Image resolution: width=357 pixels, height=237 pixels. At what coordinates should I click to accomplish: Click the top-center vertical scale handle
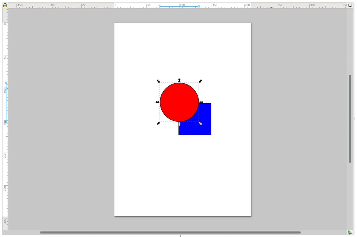(x=179, y=80)
